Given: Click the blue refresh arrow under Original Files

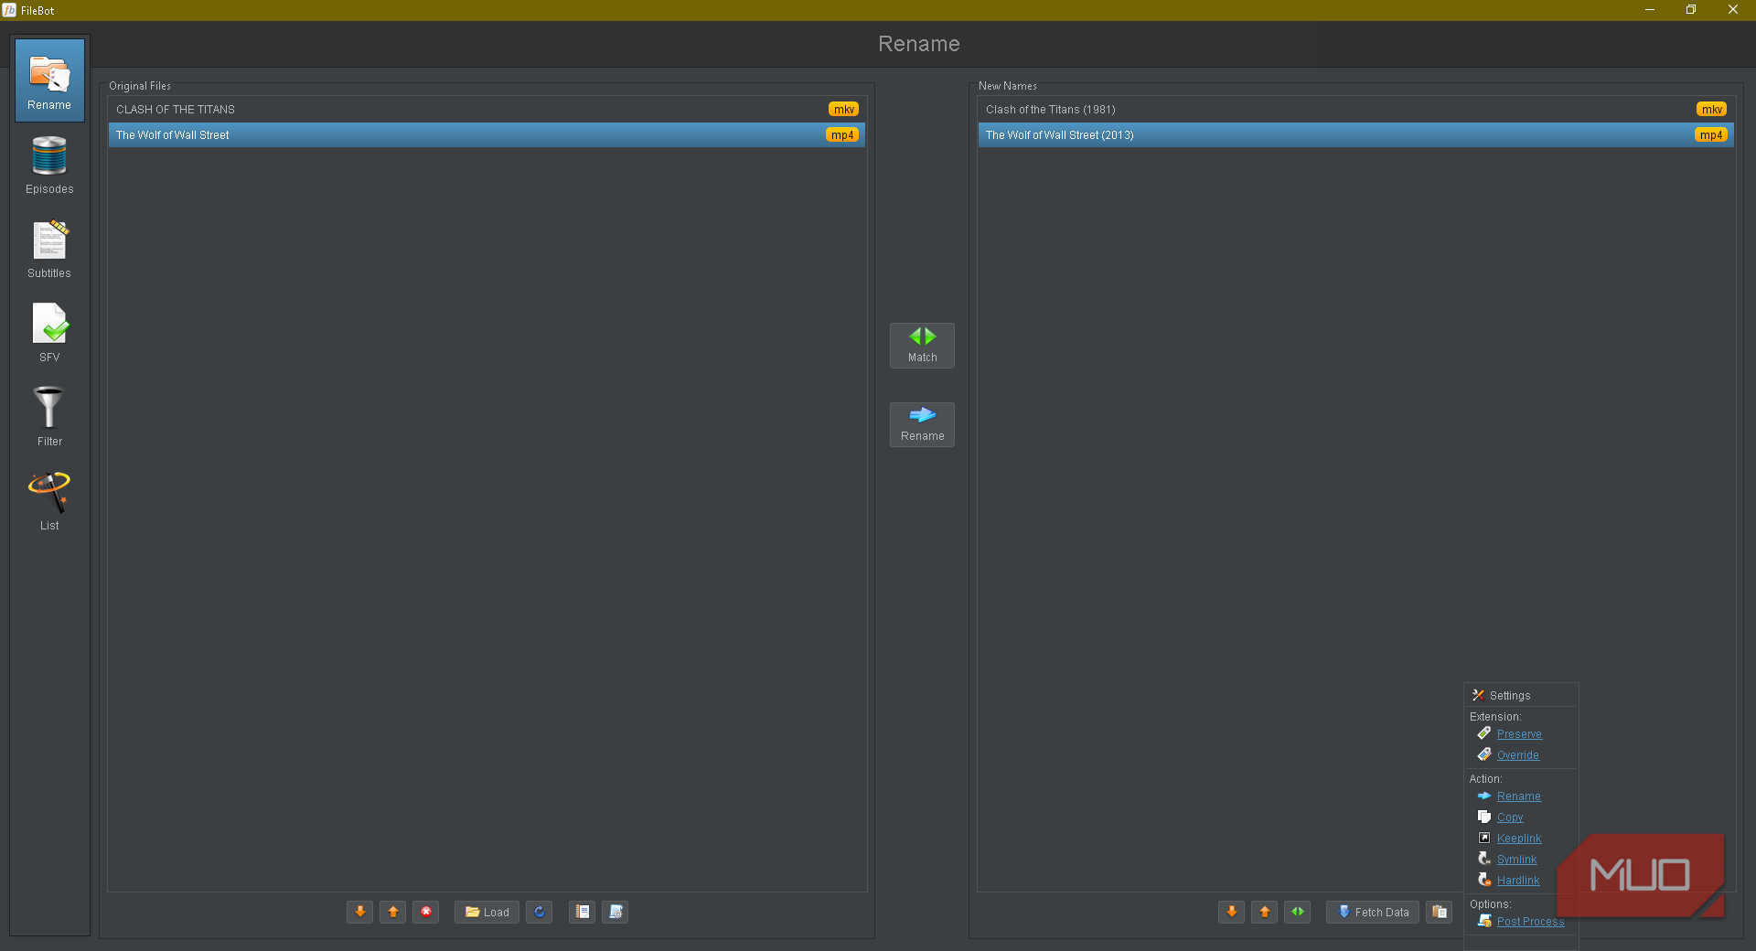Looking at the screenshot, I should point(540,912).
